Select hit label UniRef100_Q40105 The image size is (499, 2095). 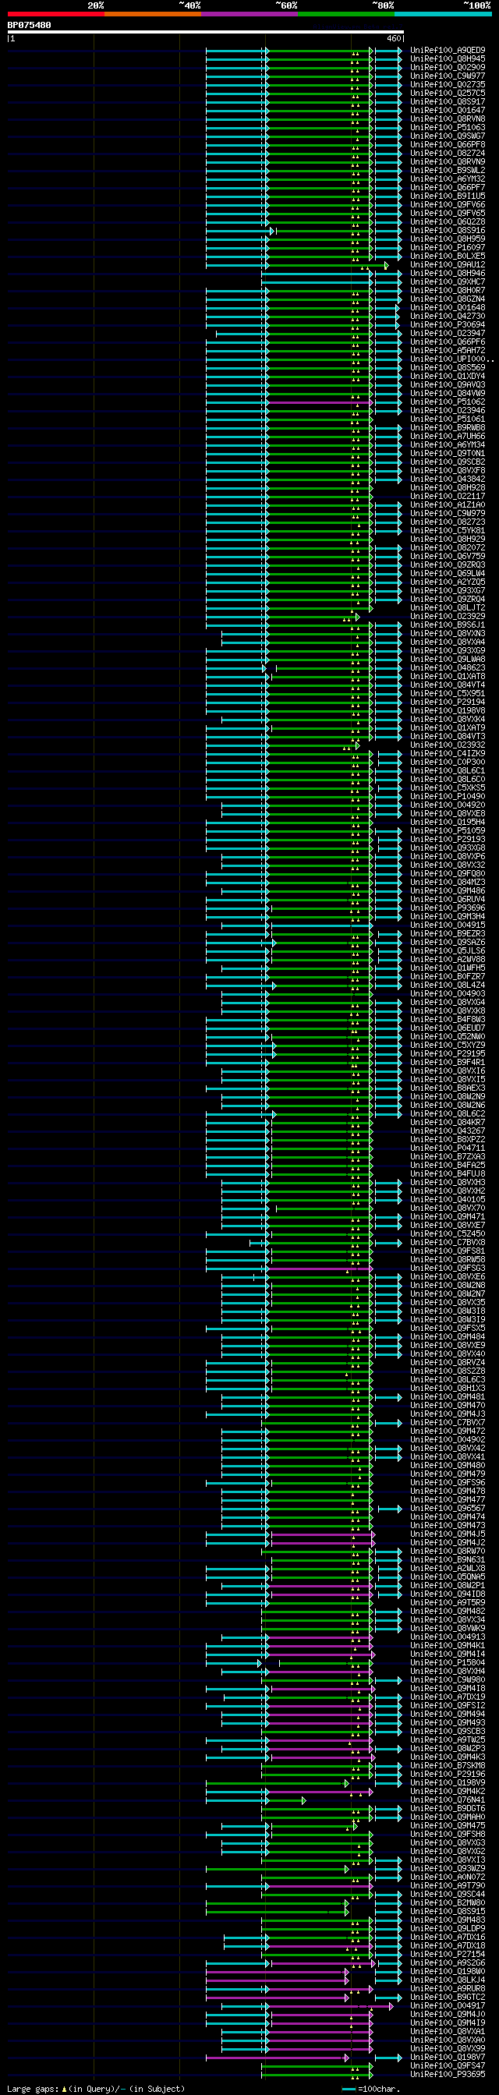pyautogui.click(x=448, y=1201)
